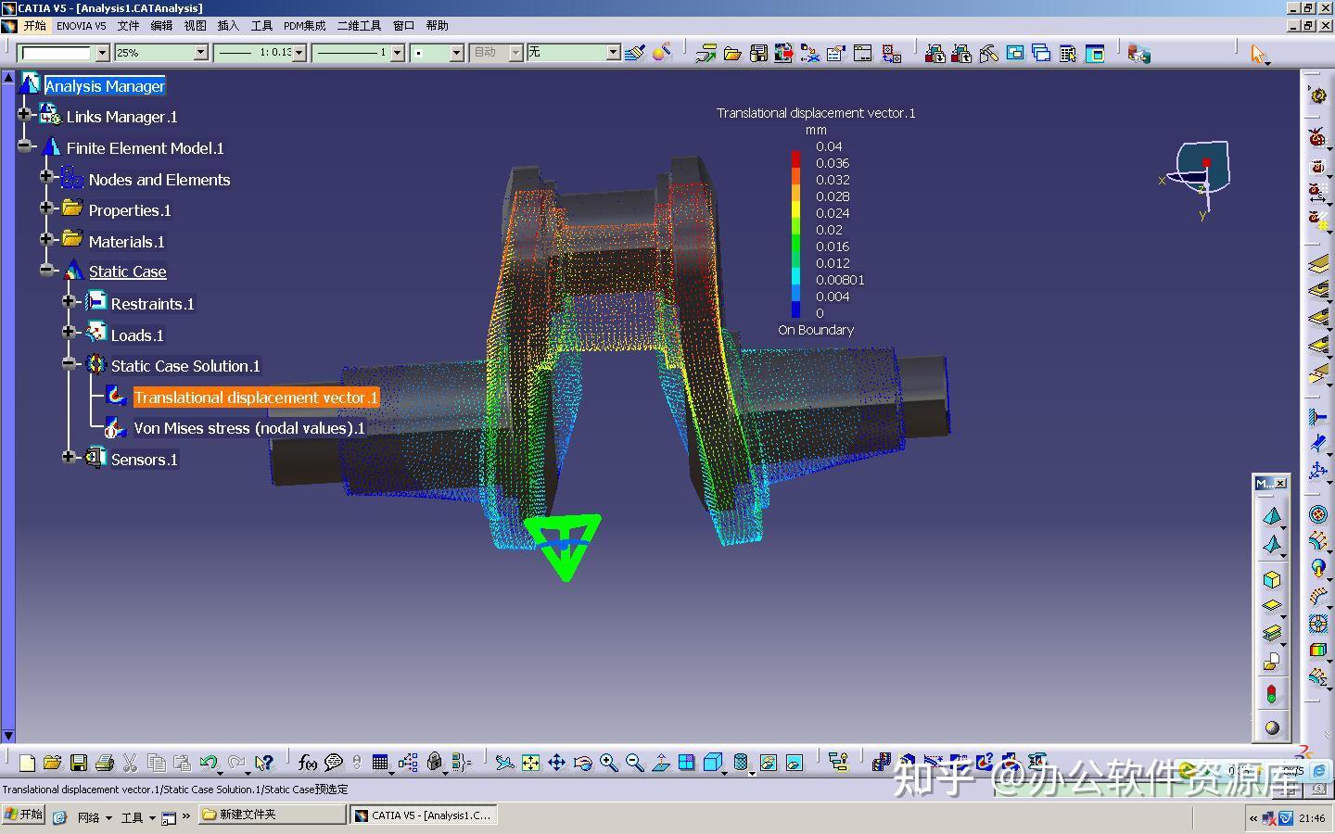The image size is (1335, 834).
Task: Click the Zoom In magnifier icon
Action: tap(608, 763)
